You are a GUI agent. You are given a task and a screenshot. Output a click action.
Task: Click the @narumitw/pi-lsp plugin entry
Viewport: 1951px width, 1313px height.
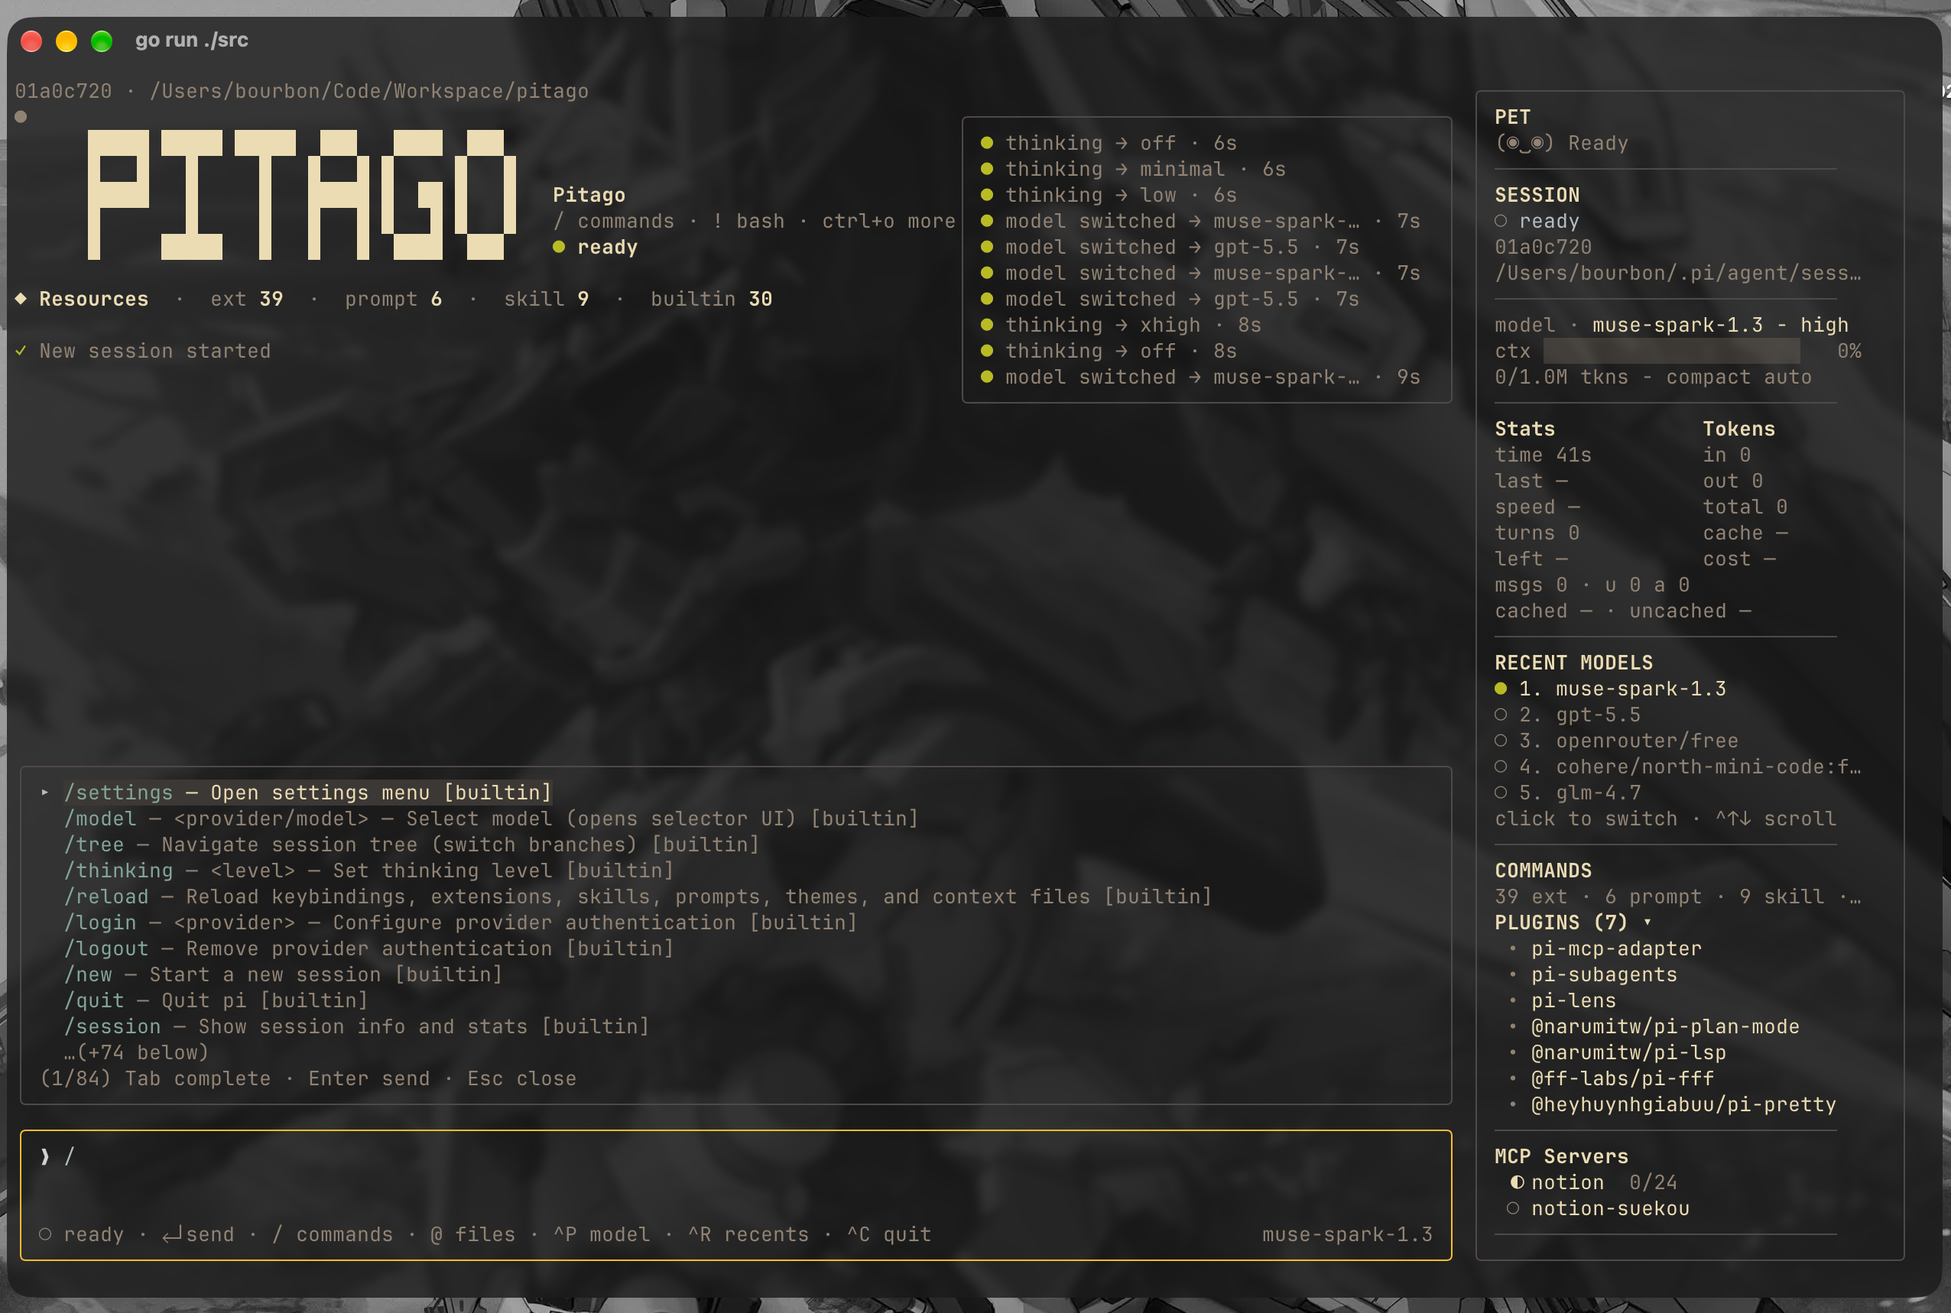click(x=1628, y=1052)
